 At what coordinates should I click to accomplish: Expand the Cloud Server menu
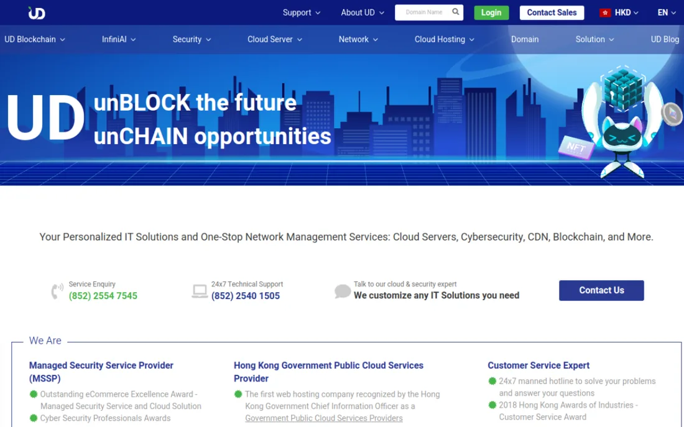click(x=274, y=39)
